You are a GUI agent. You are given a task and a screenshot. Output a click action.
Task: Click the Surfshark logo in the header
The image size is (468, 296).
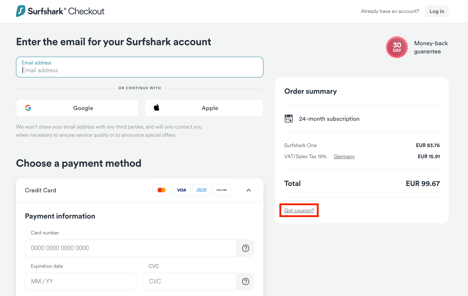pos(21,11)
